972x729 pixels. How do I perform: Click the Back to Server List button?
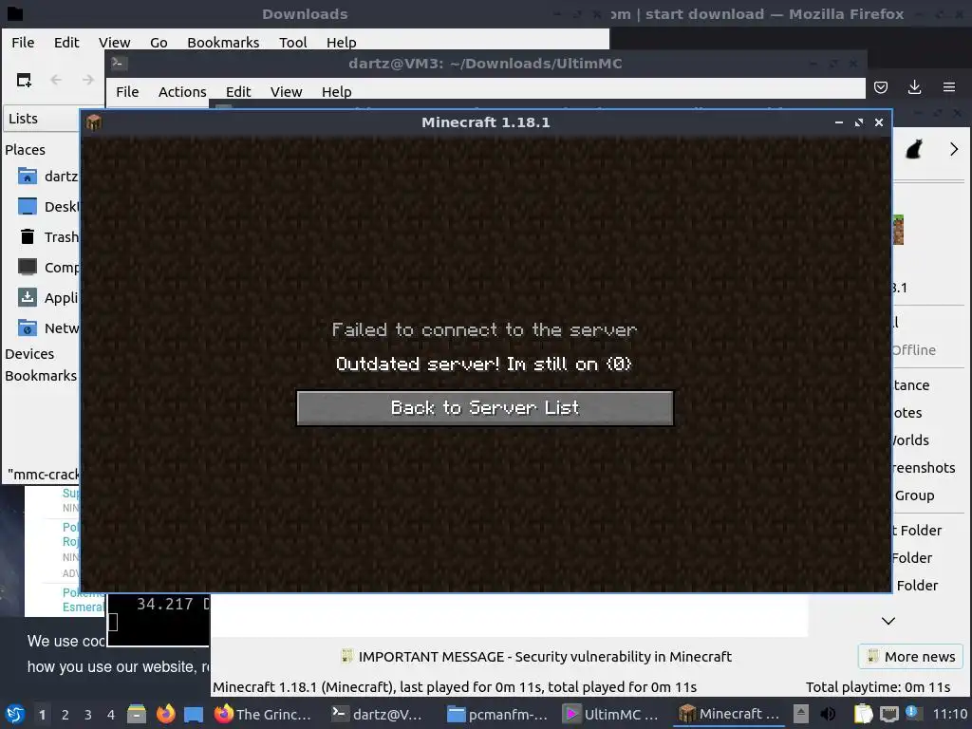(485, 407)
